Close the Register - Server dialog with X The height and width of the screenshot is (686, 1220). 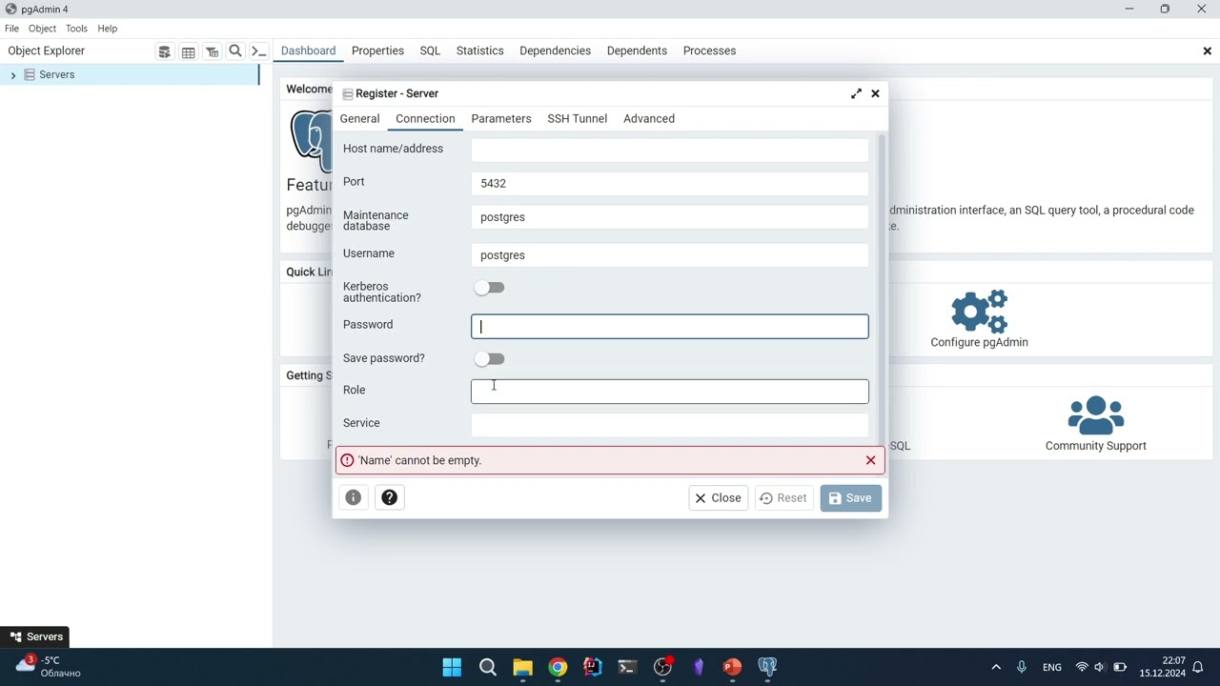[x=875, y=93]
